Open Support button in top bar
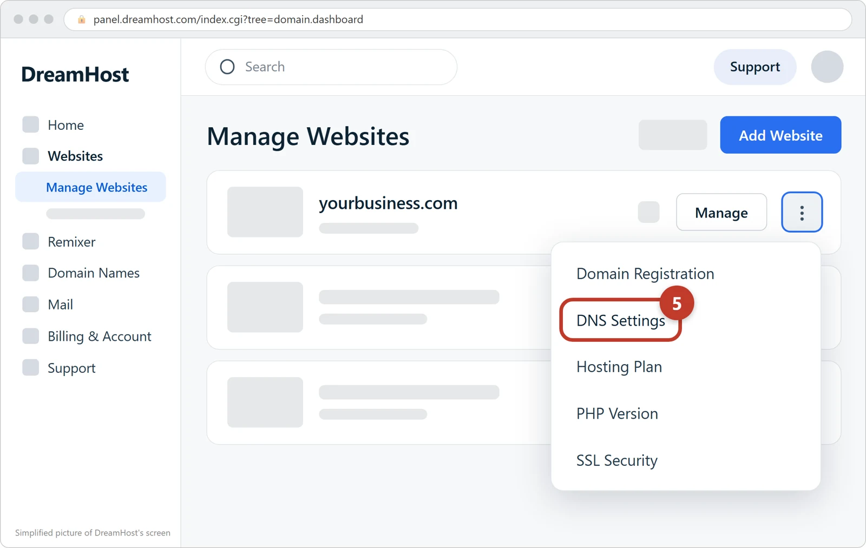The image size is (866, 548). [x=755, y=67]
